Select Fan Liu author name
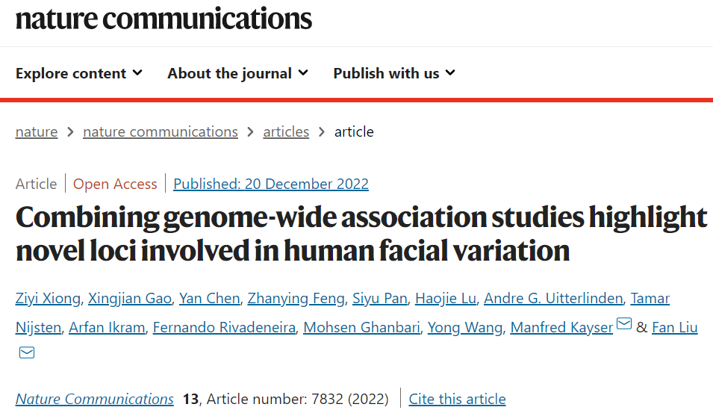The image size is (713, 413). point(675,328)
